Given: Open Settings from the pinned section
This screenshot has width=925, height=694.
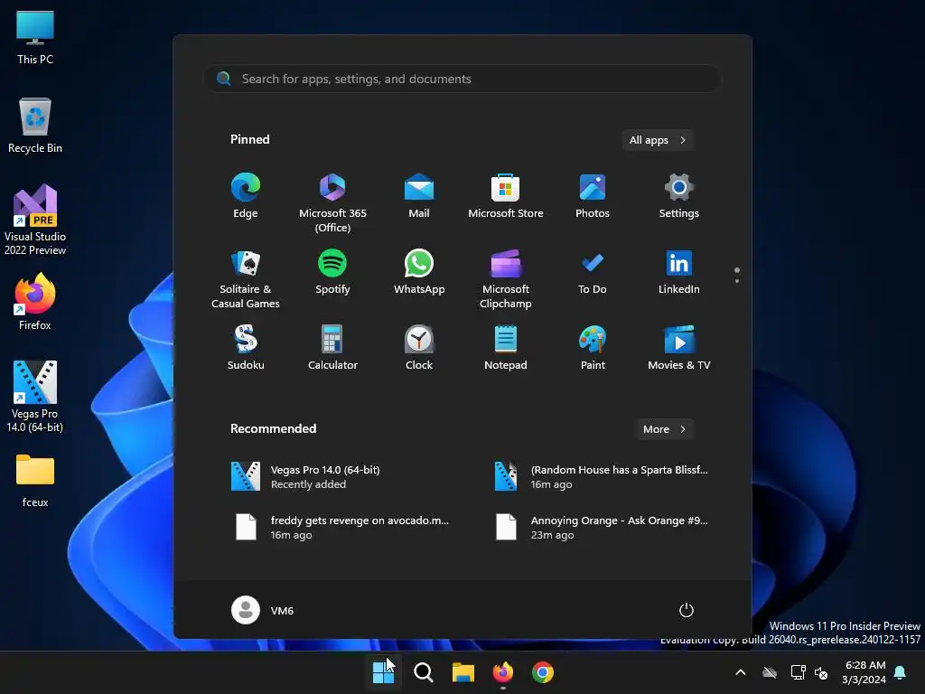Looking at the screenshot, I should (x=679, y=196).
